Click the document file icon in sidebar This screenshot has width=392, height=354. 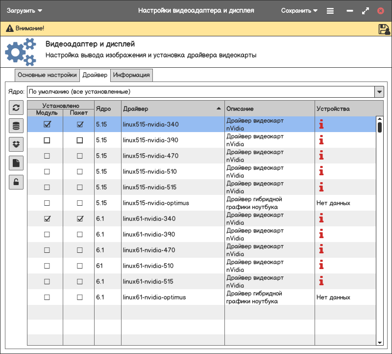[x=16, y=163]
